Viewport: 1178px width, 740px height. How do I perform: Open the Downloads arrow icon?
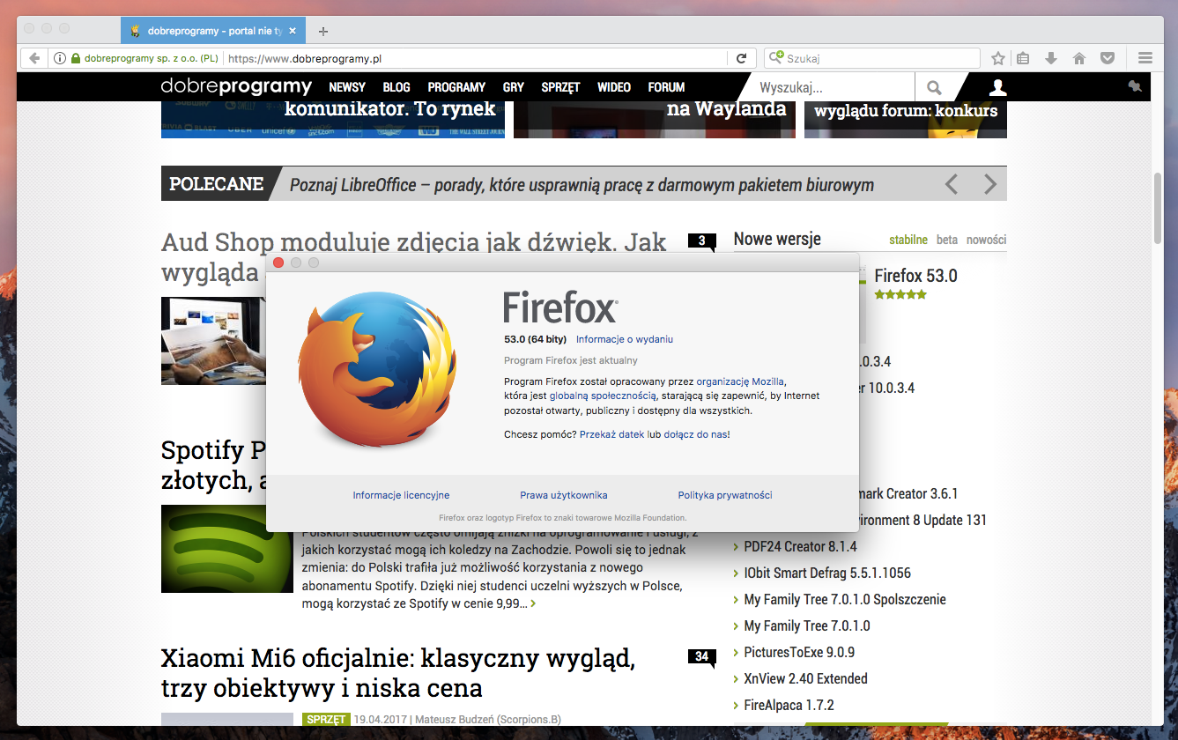point(1050,58)
